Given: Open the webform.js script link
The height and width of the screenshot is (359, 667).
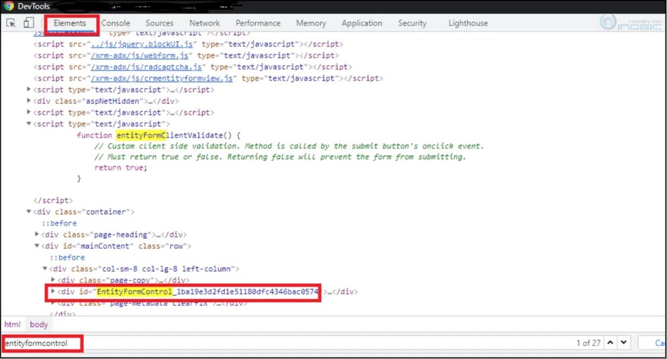Looking at the screenshot, I should click(140, 56).
